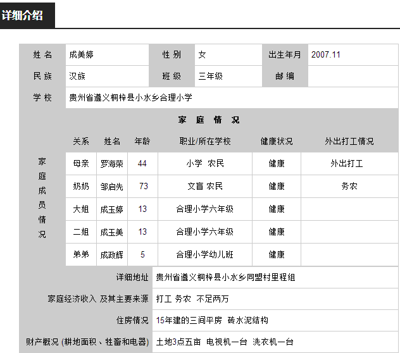Click birth date value 2007.11
400x353 pixels.
pos(326,54)
